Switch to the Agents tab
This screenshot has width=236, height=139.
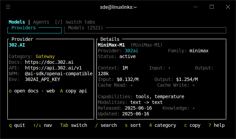41,22
